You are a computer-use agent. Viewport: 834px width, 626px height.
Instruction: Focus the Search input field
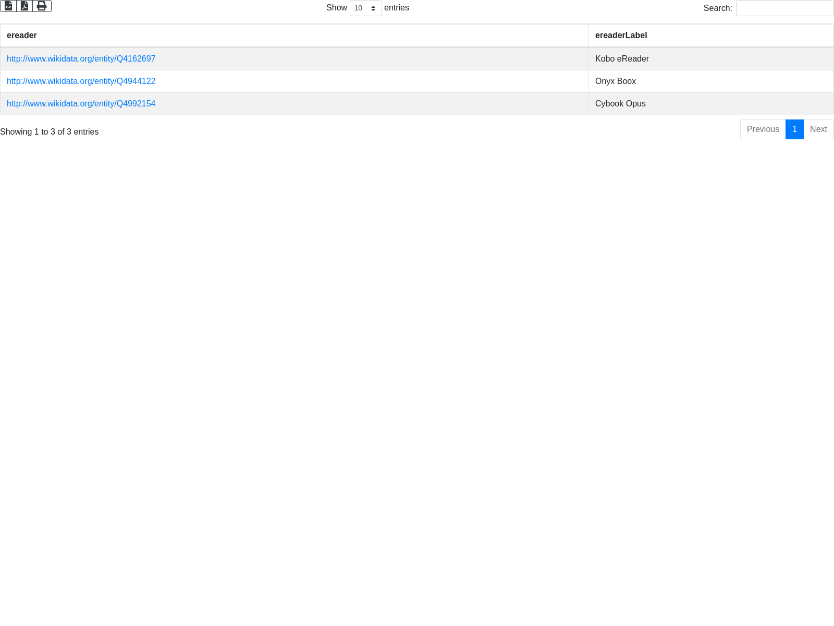pyautogui.click(x=784, y=8)
